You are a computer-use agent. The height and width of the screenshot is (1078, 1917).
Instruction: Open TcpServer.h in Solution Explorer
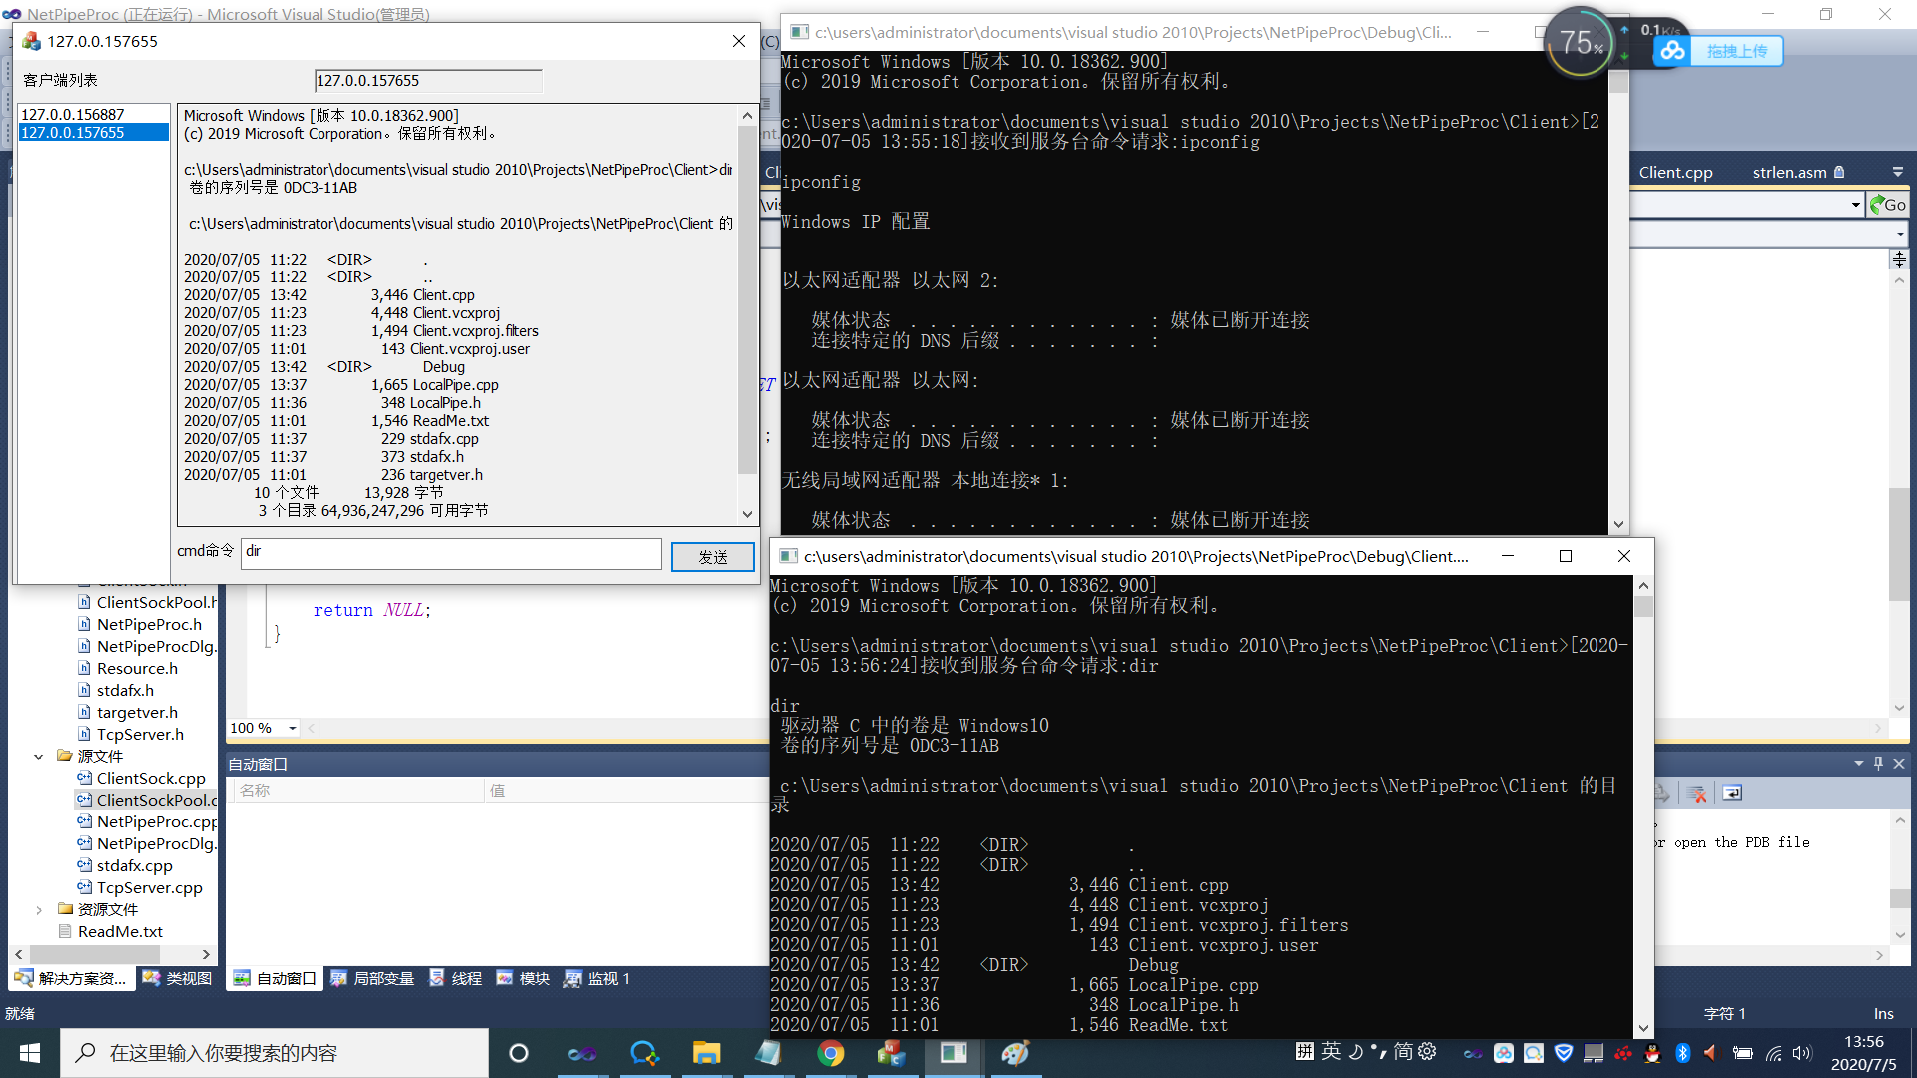(x=140, y=734)
